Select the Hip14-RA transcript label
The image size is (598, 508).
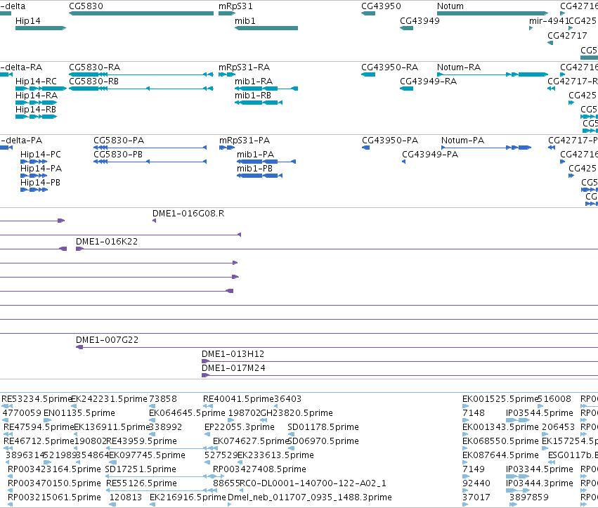[x=37, y=96]
